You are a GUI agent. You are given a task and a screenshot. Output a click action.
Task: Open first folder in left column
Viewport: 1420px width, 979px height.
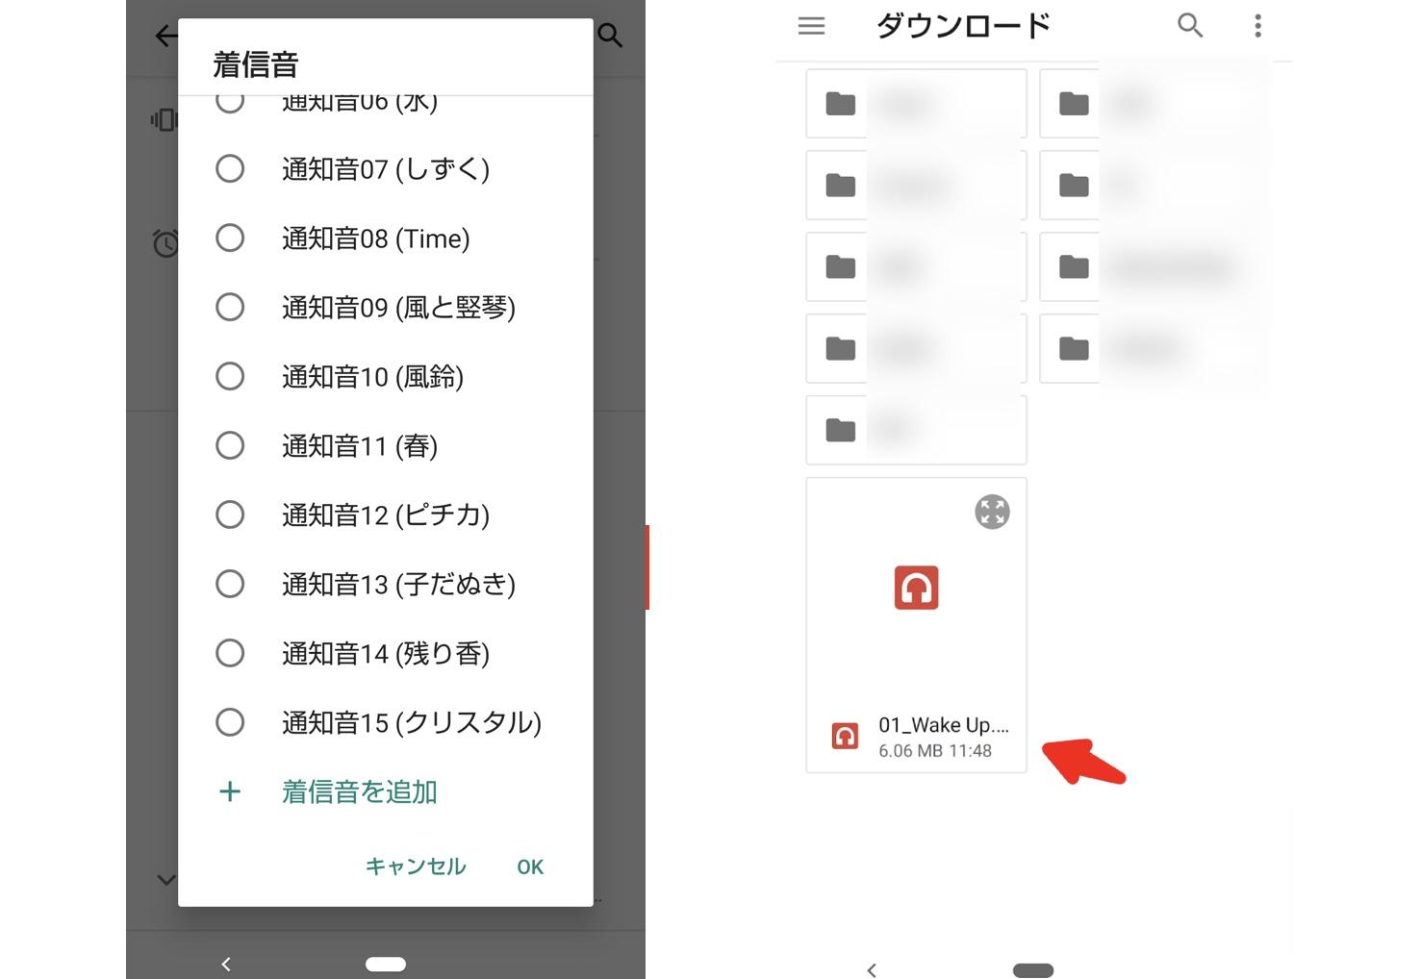(x=916, y=104)
